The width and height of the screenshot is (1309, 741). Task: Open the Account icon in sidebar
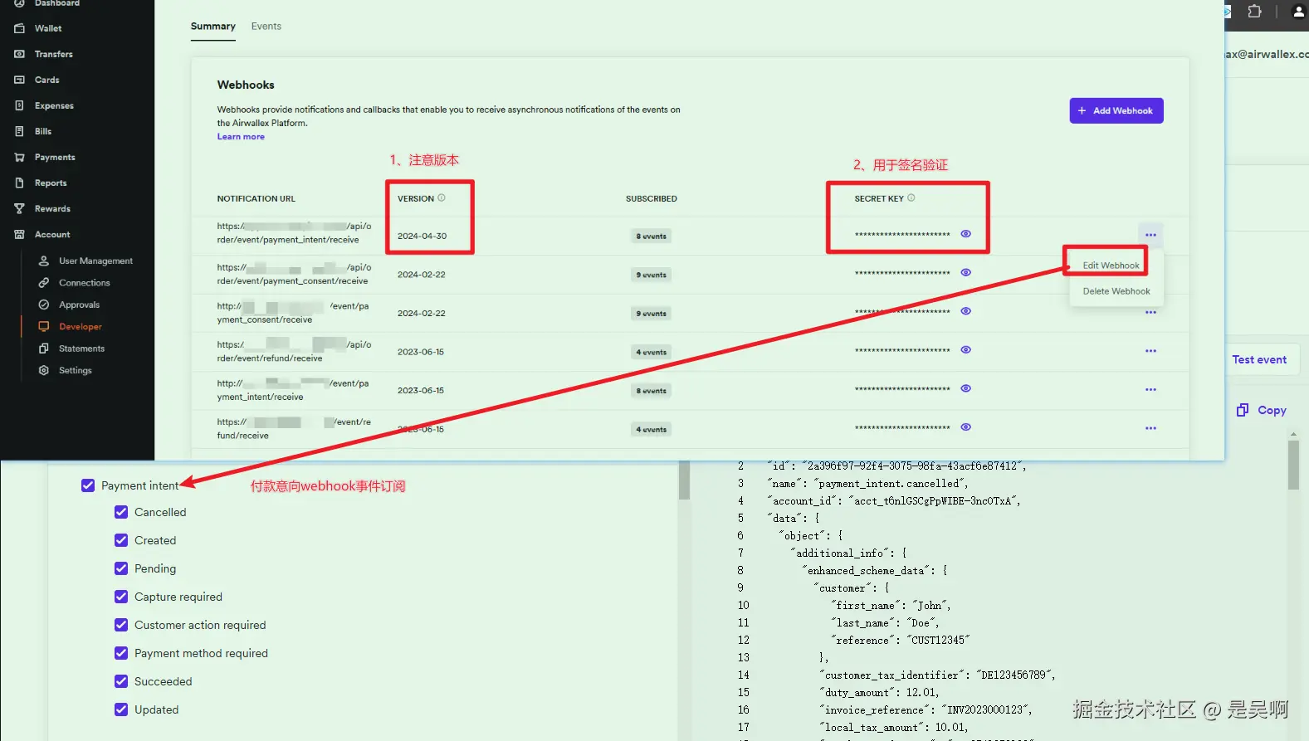click(19, 234)
